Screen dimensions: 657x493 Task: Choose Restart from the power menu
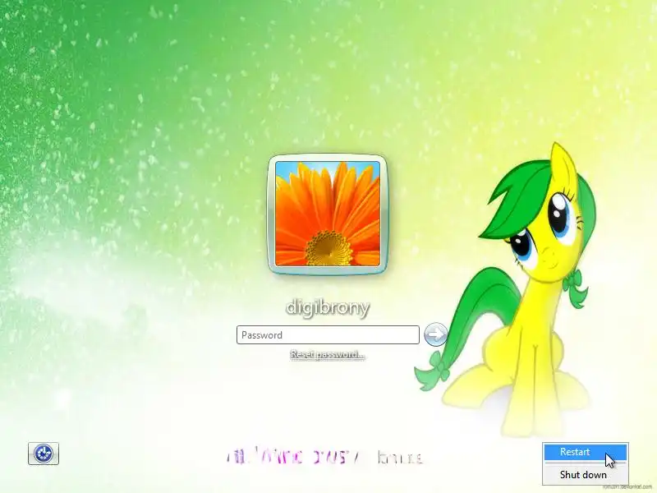[x=585, y=452]
